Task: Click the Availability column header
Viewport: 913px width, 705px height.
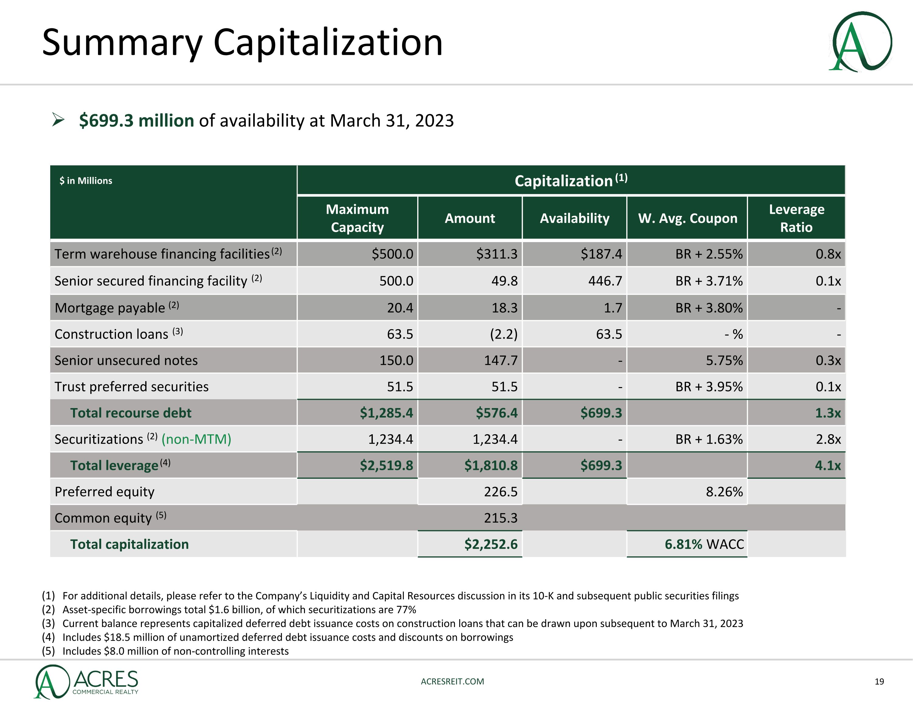Action: [574, 218]
